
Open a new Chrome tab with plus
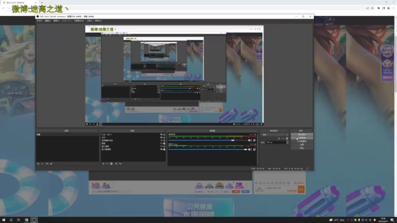[x=42, y=2]
